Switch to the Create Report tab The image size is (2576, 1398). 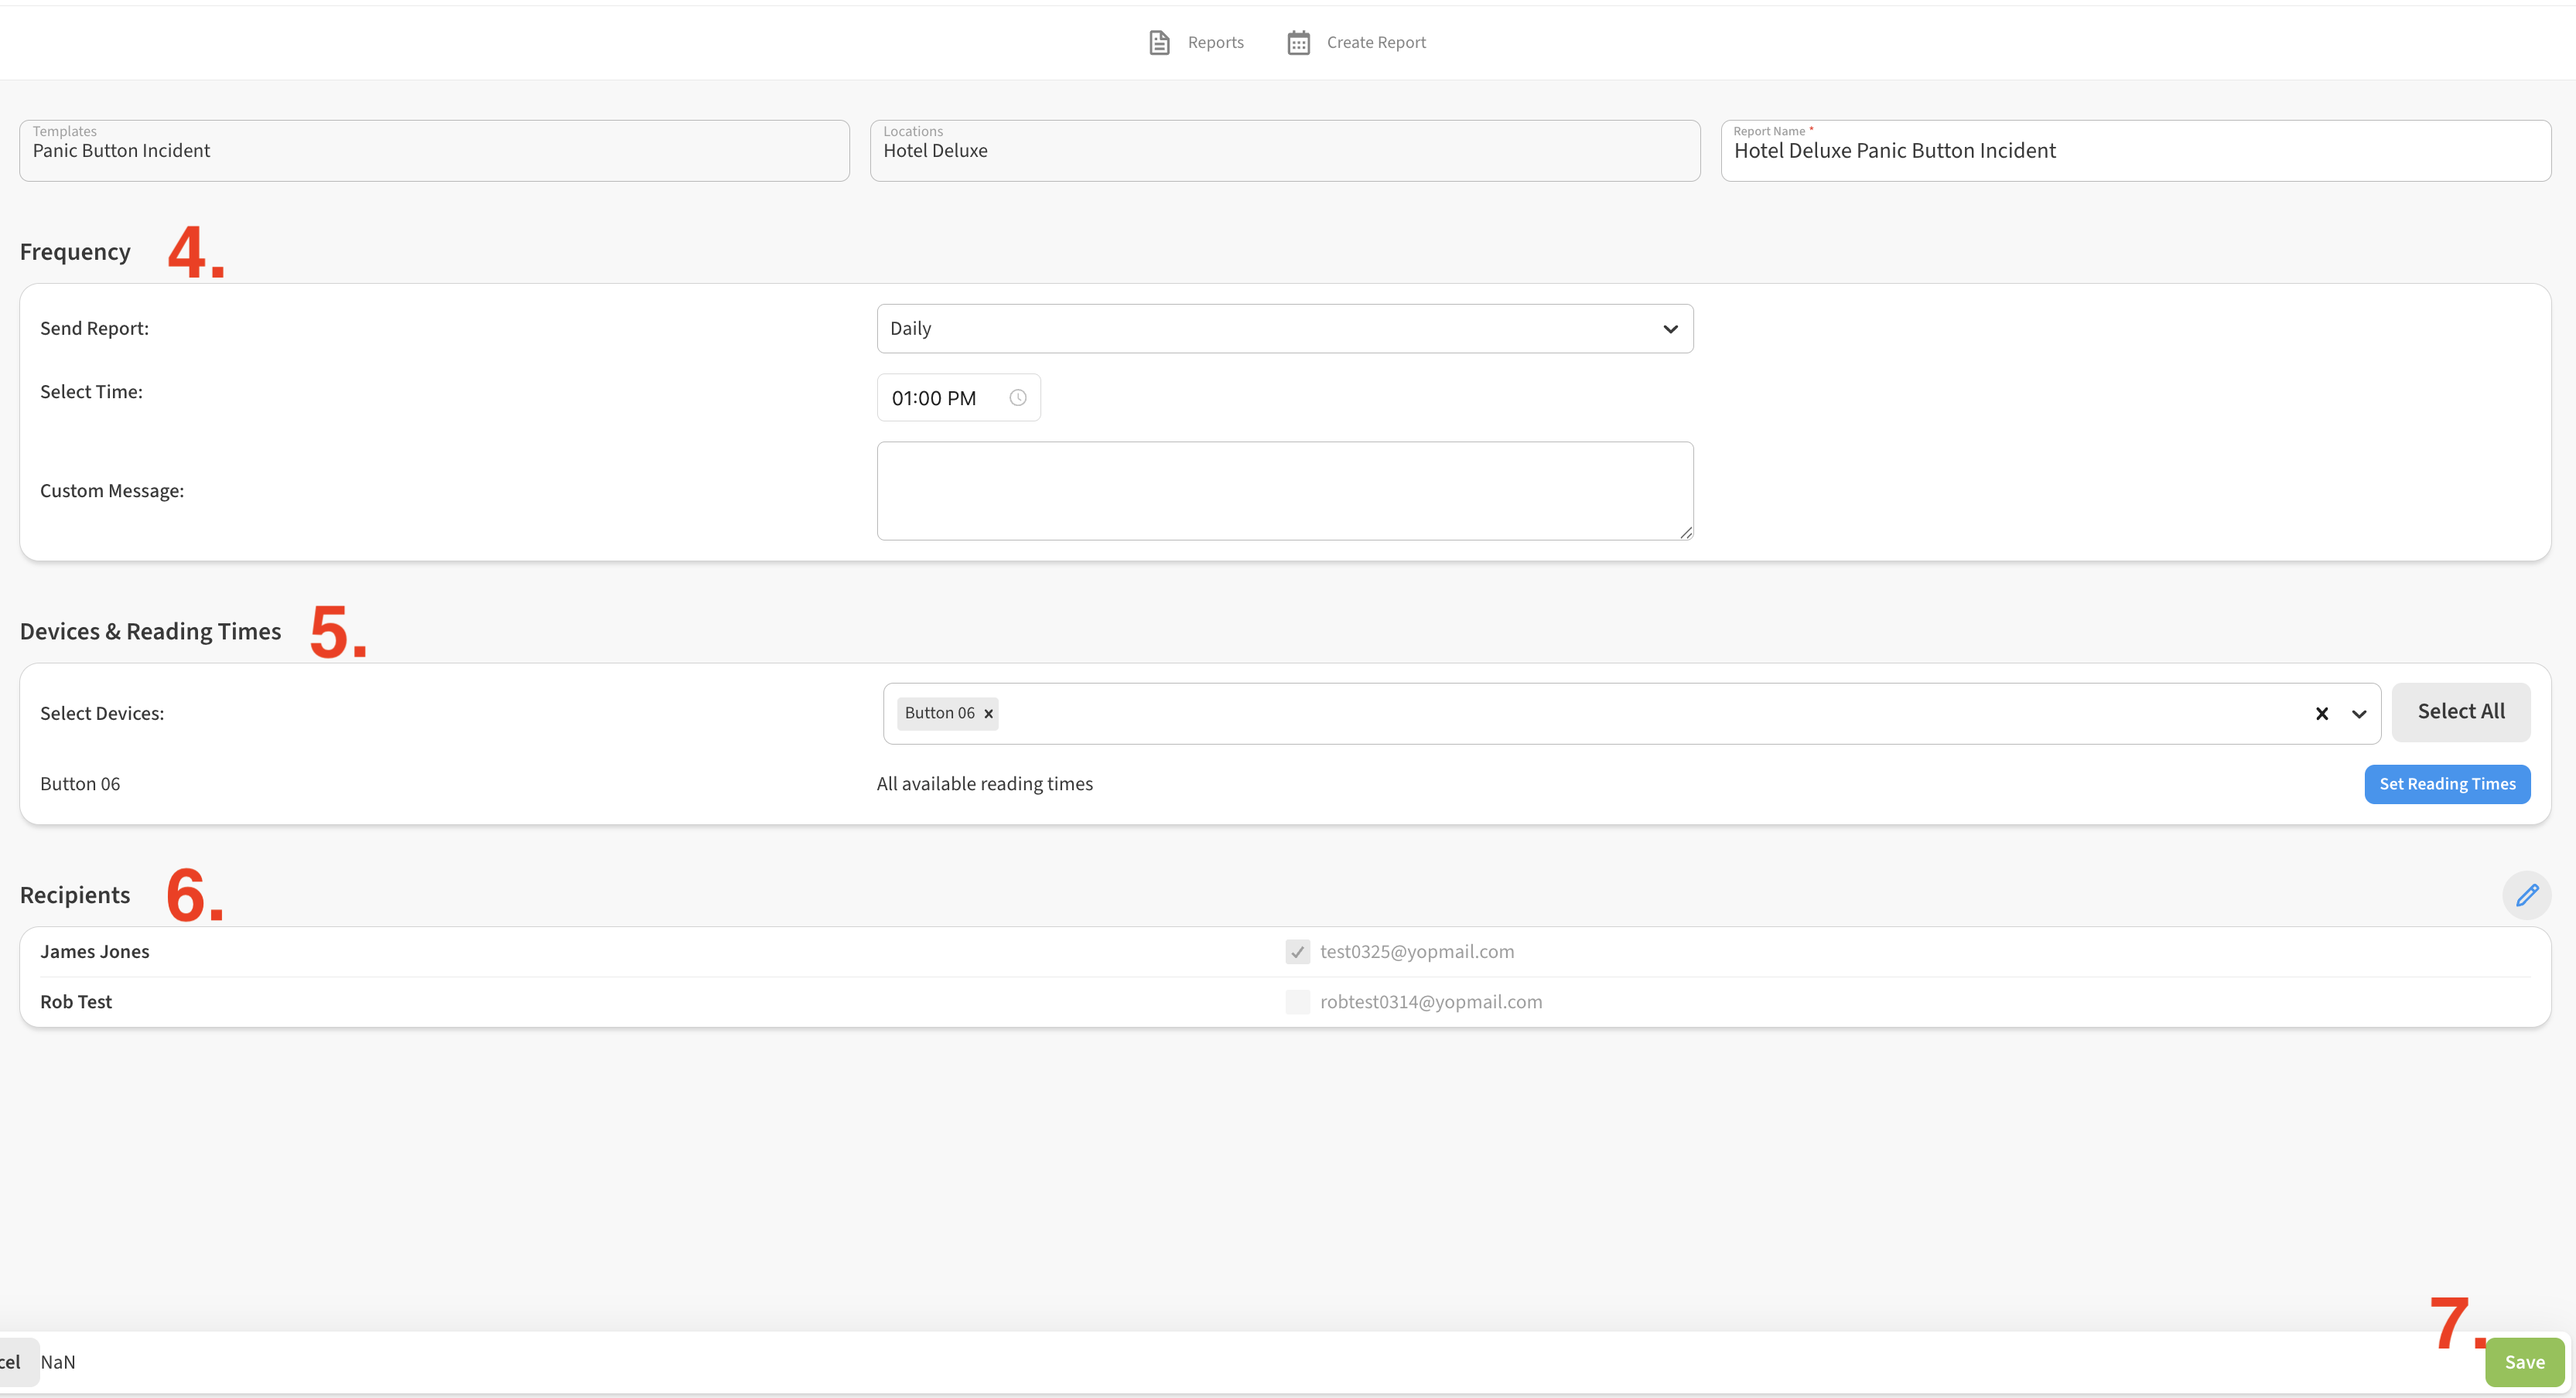[x=1375, y=42]
